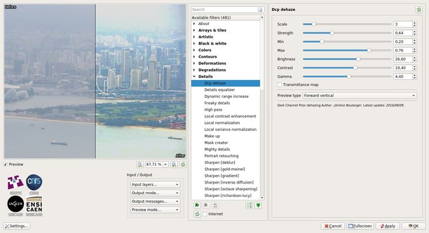429x233 pixels.
Task: Click the remove from favorites icon
Action: tap(207, 205)
